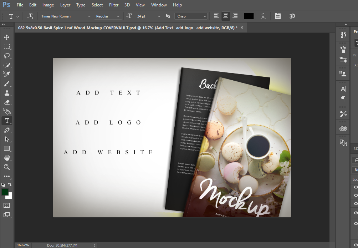Click the center text alignment button

(225, 16)
